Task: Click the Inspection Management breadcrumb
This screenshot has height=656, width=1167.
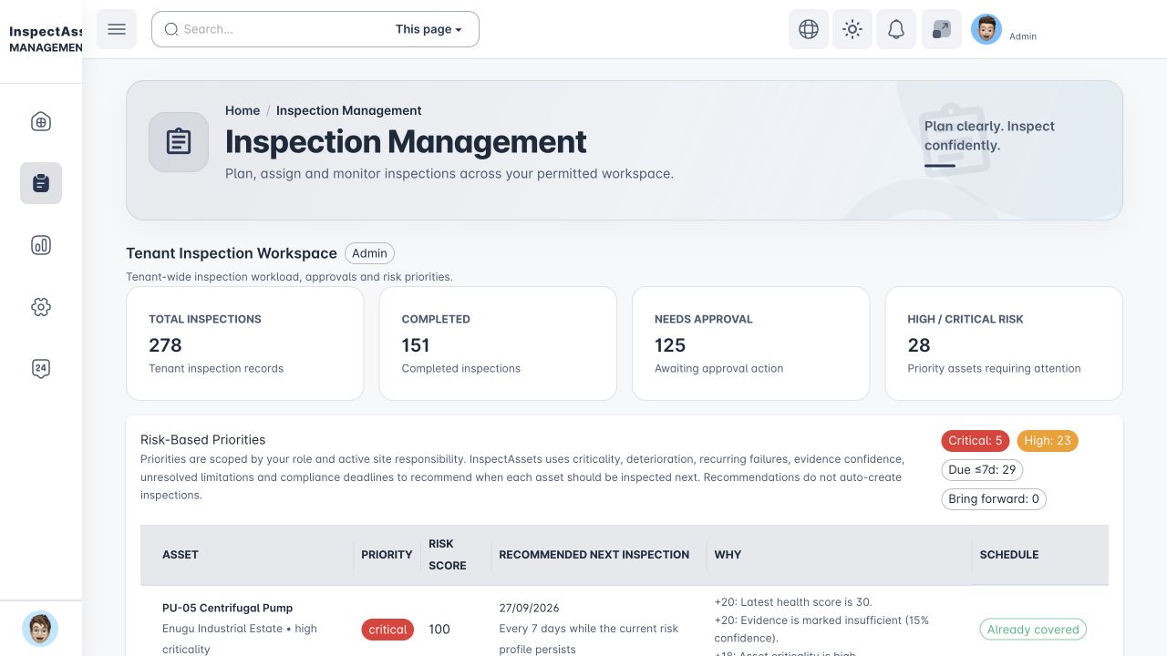Action: (x=349, y=110)
